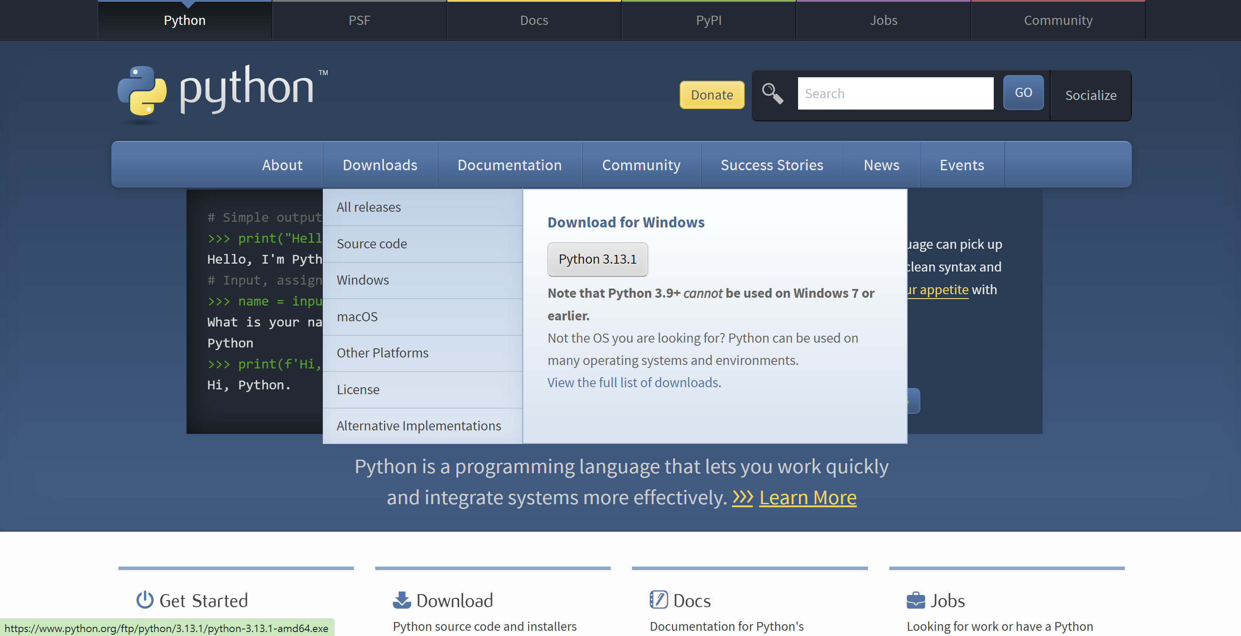Choose Source code from Downloads menu
This screenshot has width=1241, height=636.
[371, 244]
